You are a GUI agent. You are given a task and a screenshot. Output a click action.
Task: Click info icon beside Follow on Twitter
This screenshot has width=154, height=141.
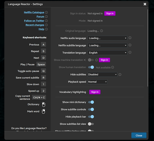click(46, 21)
